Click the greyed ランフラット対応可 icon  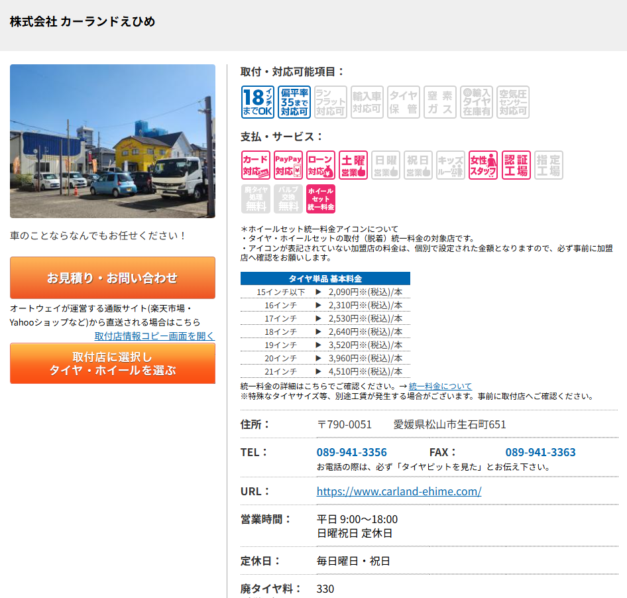point(331,102)
